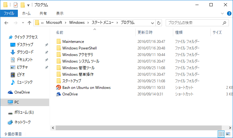This screenshot has height=138, width=233.
Task: Select the Windows アクセサリ folder icon
Action: coord(59,54)
